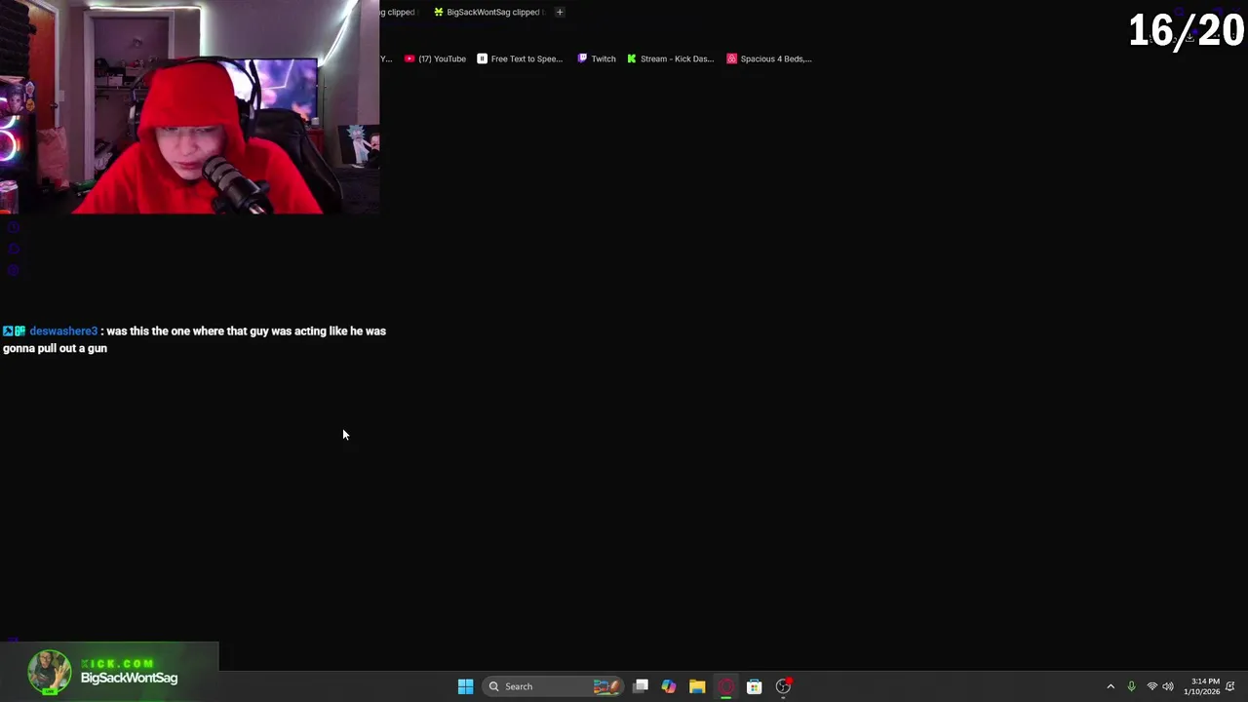
Task: Click the streamer webcam feed thumbnail
Action: pyautogui.click(x=190, y=107)
